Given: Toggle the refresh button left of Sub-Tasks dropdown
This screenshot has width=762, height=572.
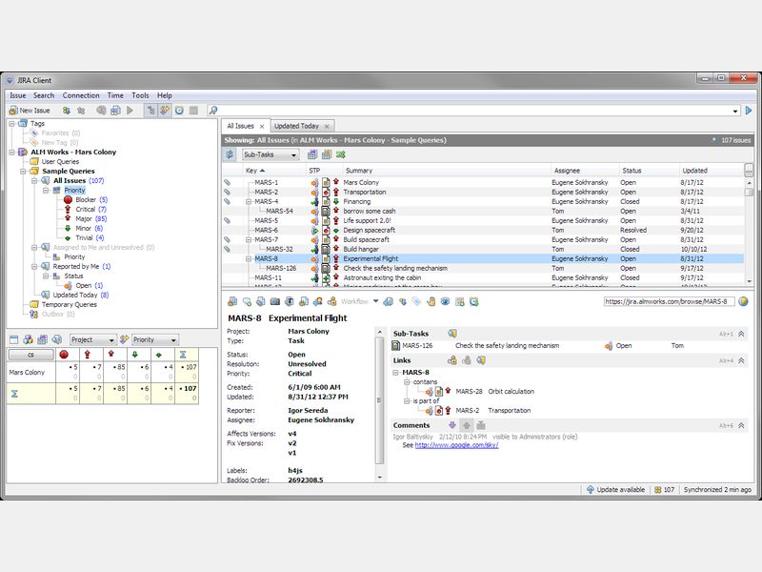Looking at the screenshot, I should 230,154.
